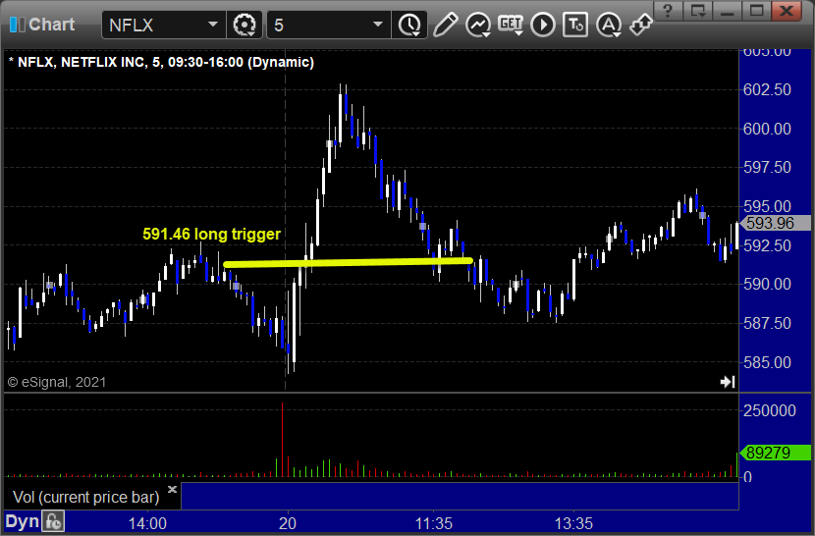Click the 587.50 price axis label
815x536 pixels.
pyautogui.click(x=767, y=323)
